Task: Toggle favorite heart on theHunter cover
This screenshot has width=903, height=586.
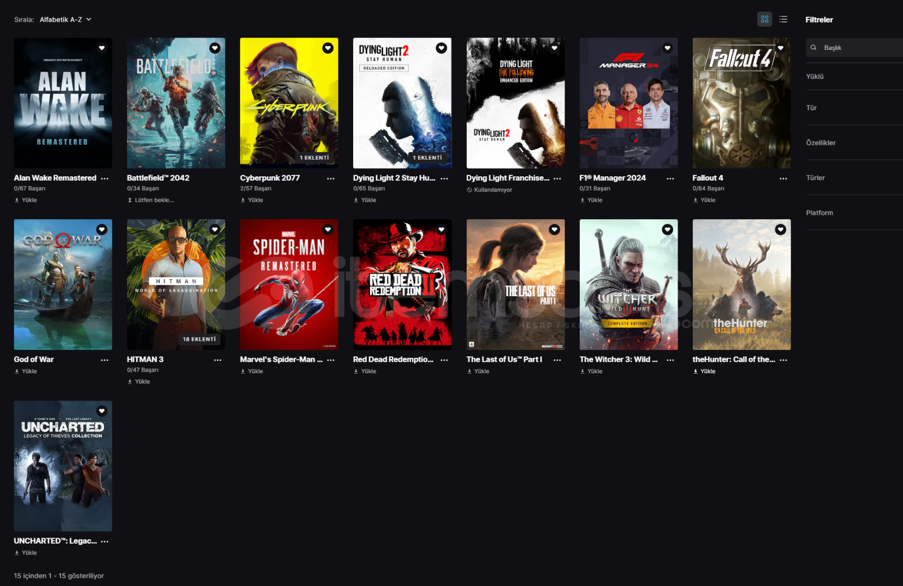Action: click(780, 230)
